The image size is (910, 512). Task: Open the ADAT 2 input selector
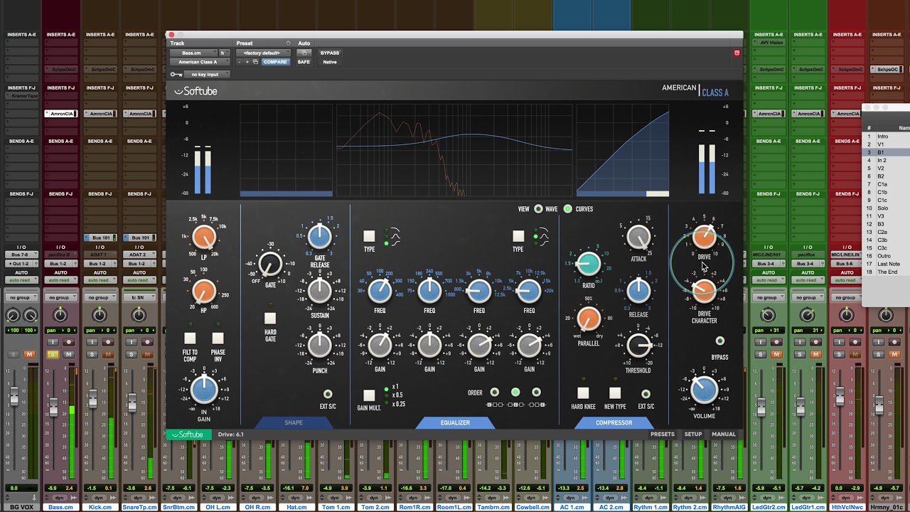pyautogui.click(x=139, y=255)
